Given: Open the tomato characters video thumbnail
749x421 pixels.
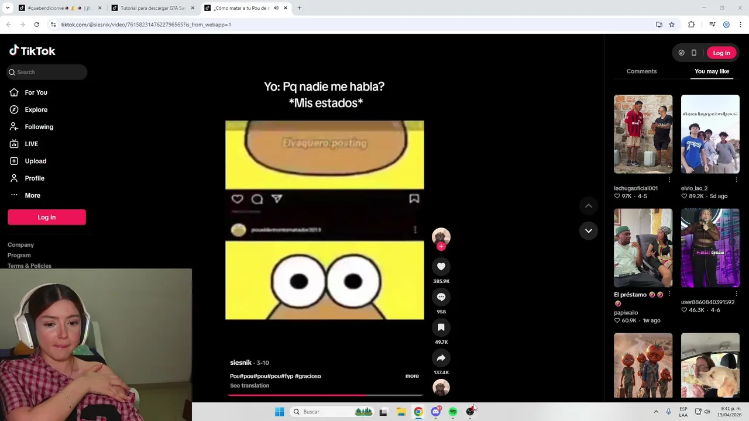Looking at the screenshot, I should pos(643,365).
